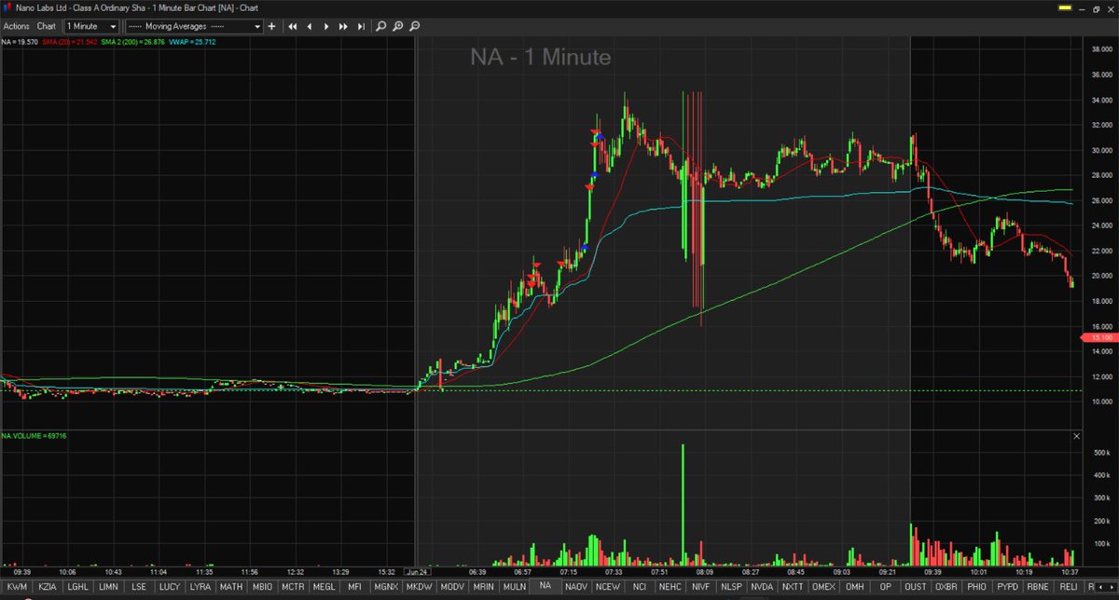Fast forward with double-right arrows icon
1119x600 pixels.
tap(343, 27)
